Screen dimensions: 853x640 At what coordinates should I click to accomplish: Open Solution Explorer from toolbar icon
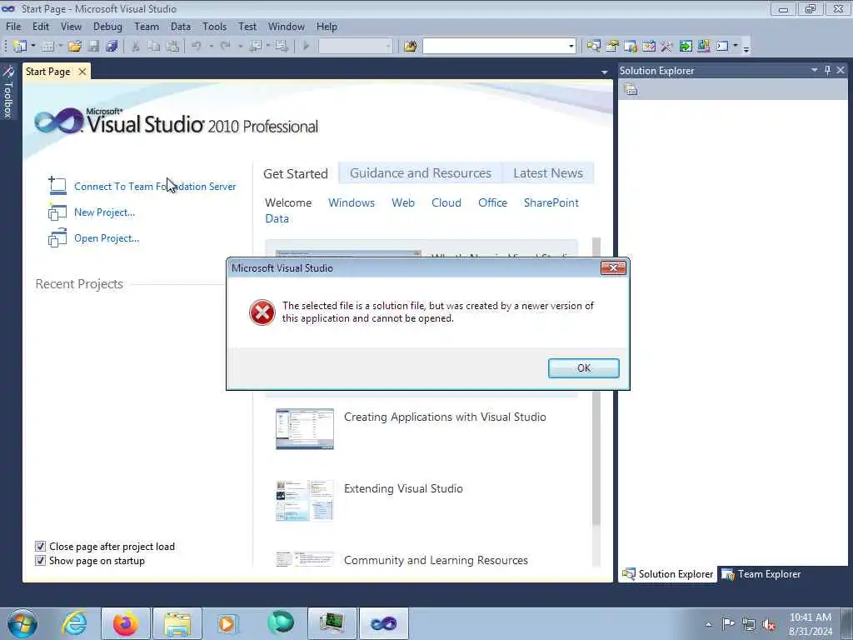(593, 47)
